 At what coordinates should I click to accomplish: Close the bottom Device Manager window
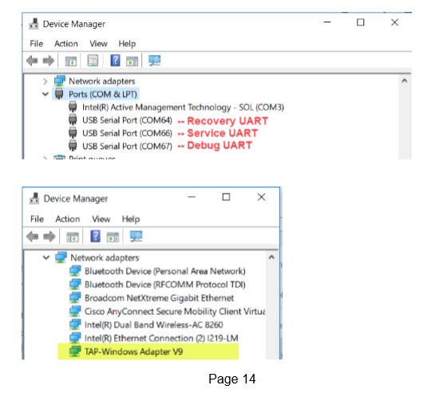pyautogui.click(x=261, y=197)
